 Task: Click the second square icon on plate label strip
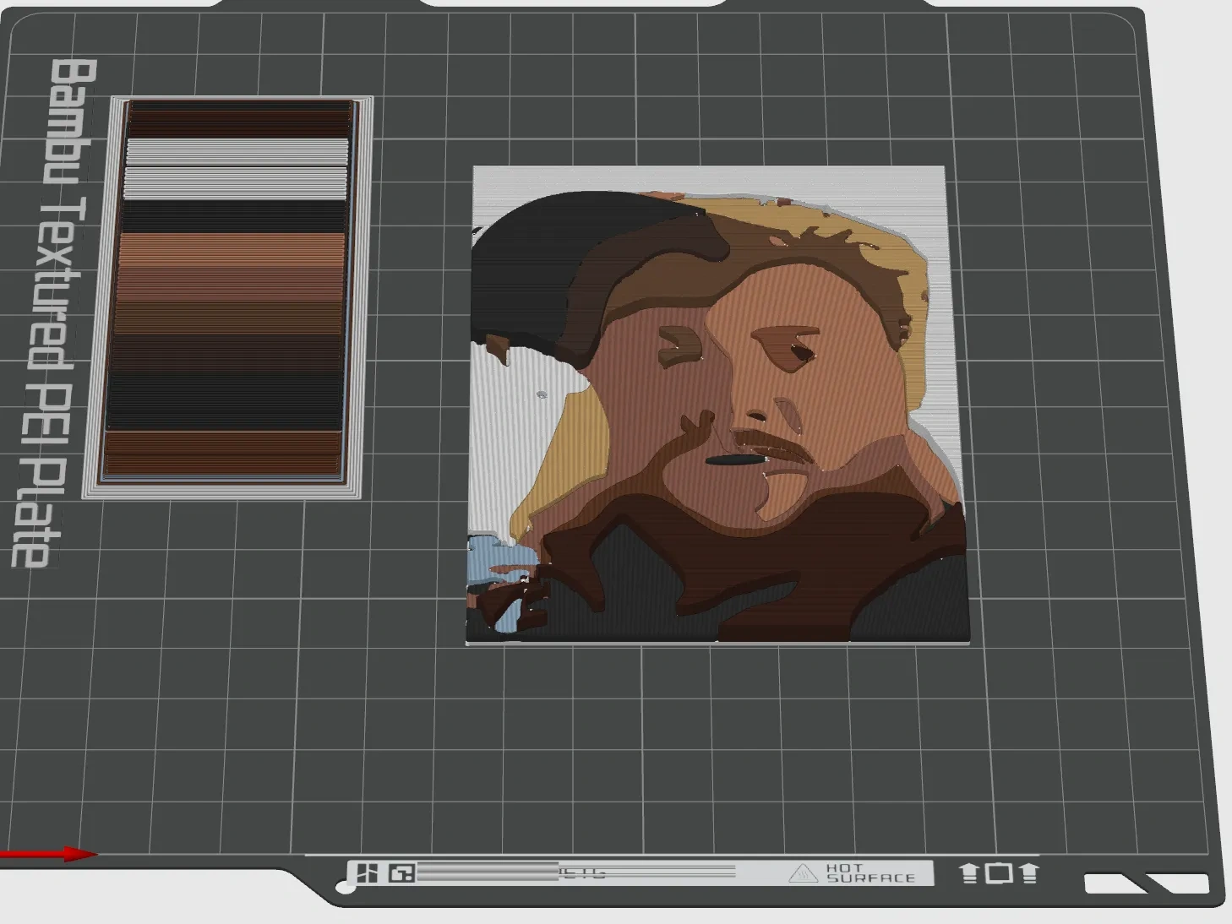tap(401, 872)
